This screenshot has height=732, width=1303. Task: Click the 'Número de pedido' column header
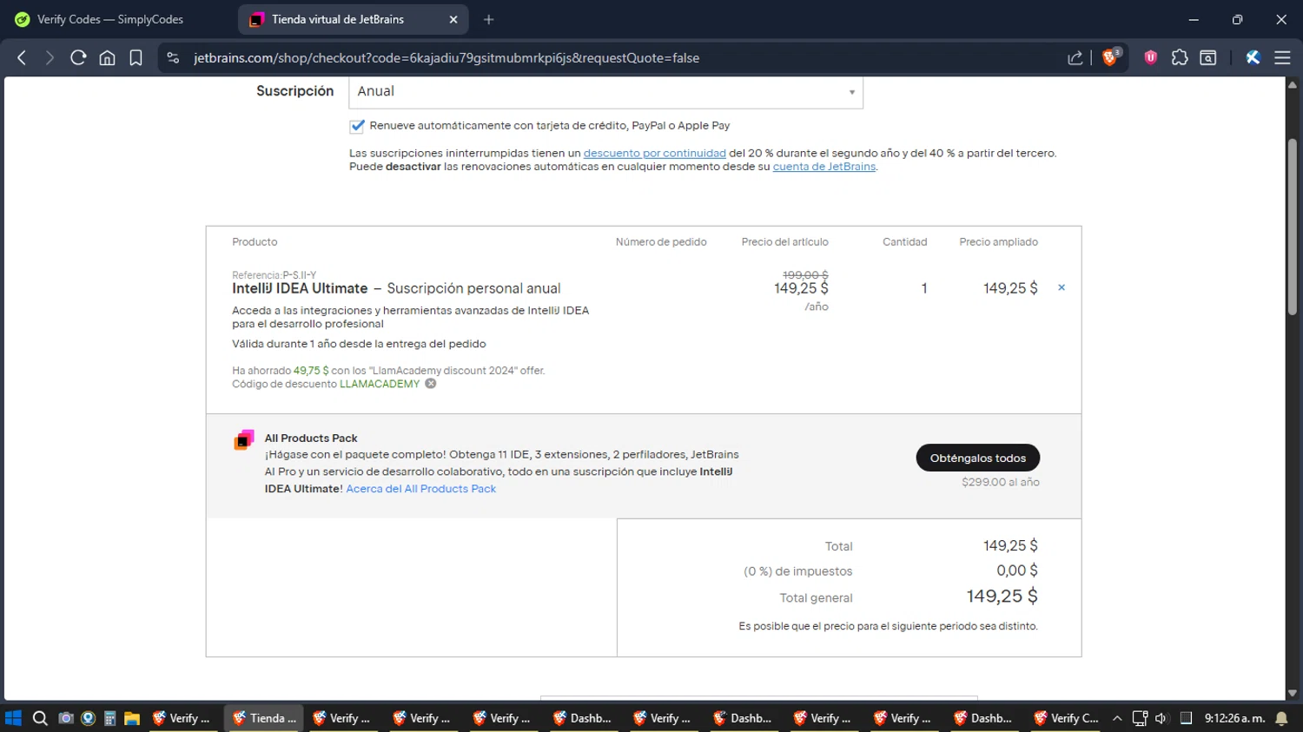coord(661,242)
